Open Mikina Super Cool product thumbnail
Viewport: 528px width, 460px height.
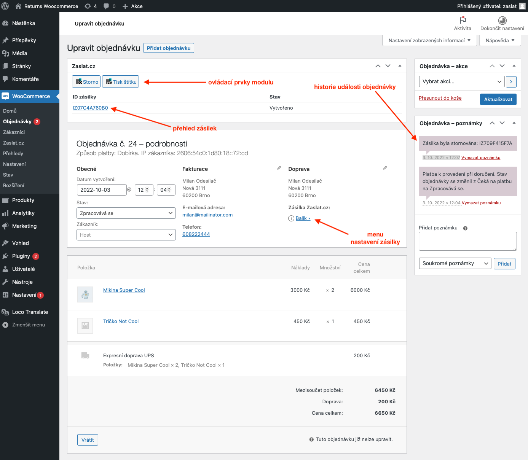tap(85, 294)
